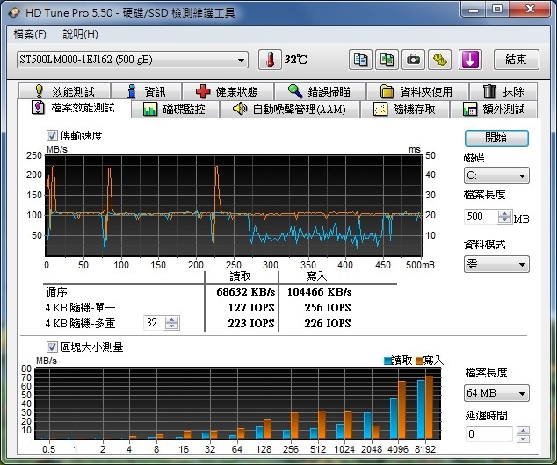The width and height of the screenshot is (557, 465).
Task: Click the 結束 exit button
Action: 517,60
